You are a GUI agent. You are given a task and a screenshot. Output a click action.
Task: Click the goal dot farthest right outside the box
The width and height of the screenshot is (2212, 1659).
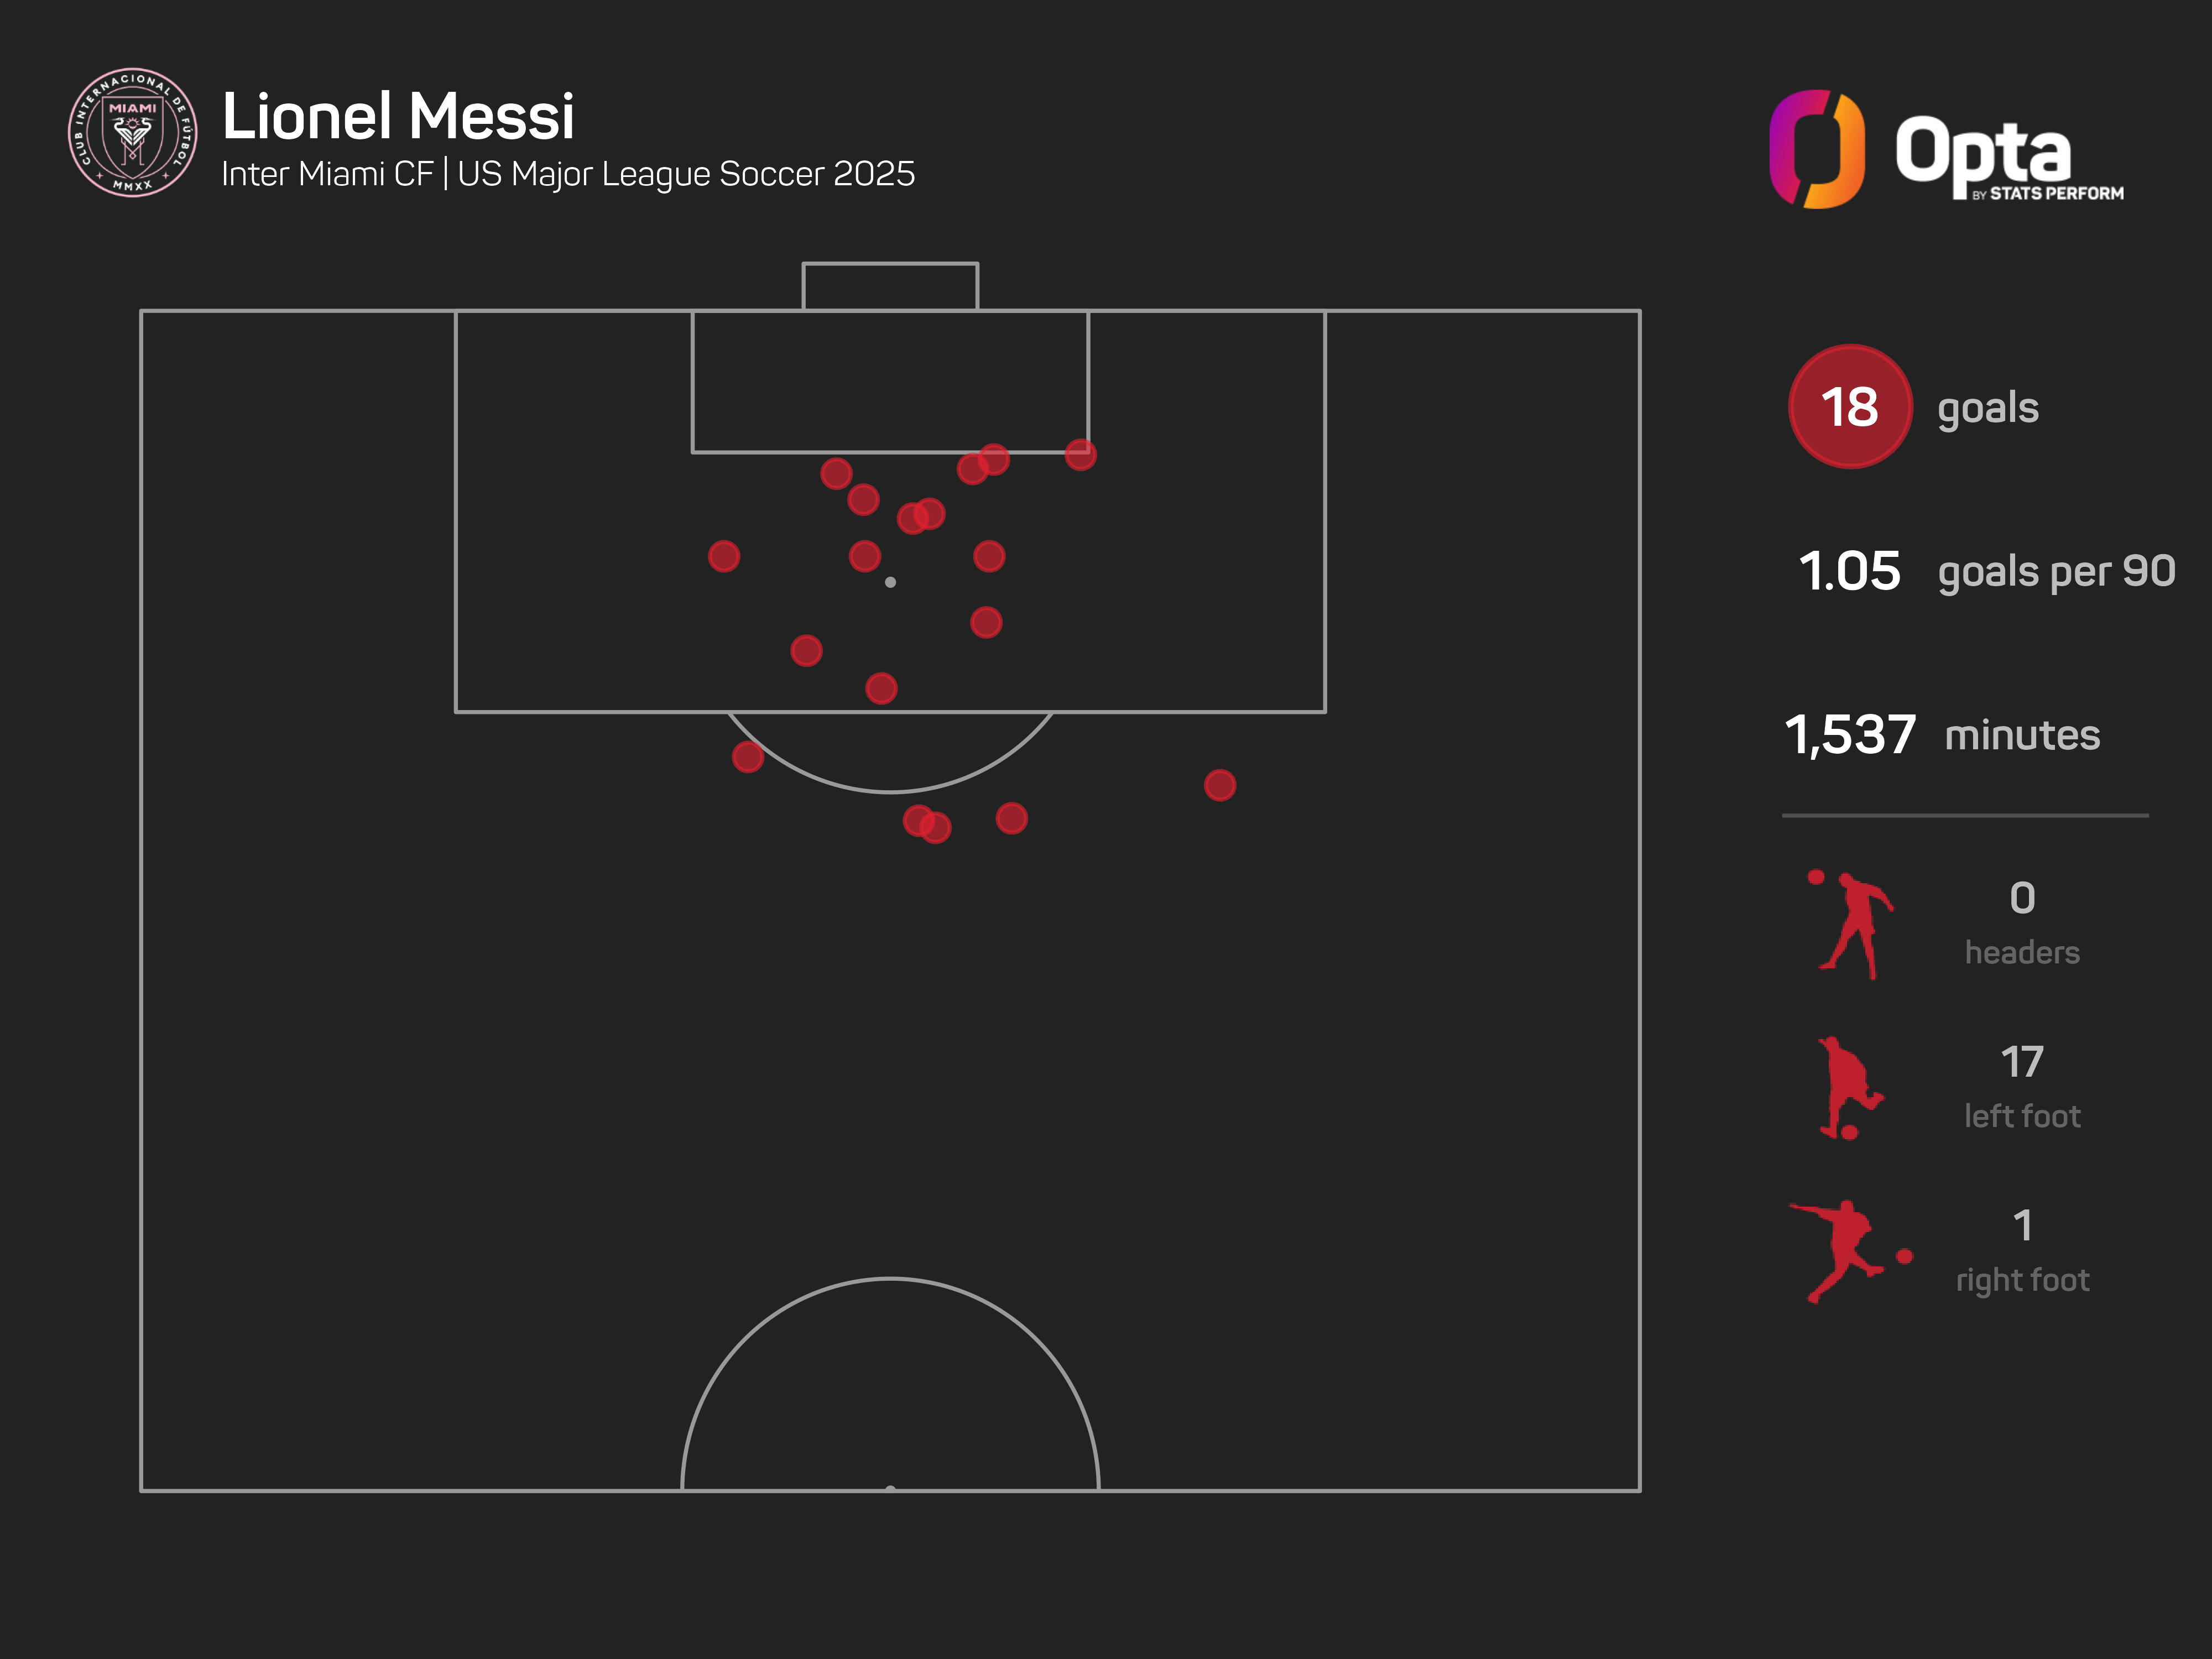[1219, 785]
